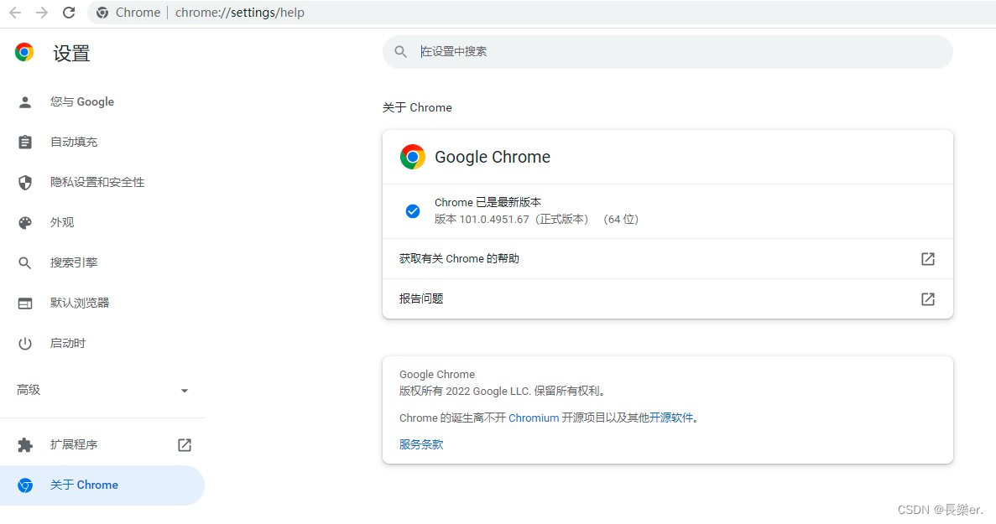Reload the page with the refresh icon
Viewport: 996px width, 524px height.
69,13
